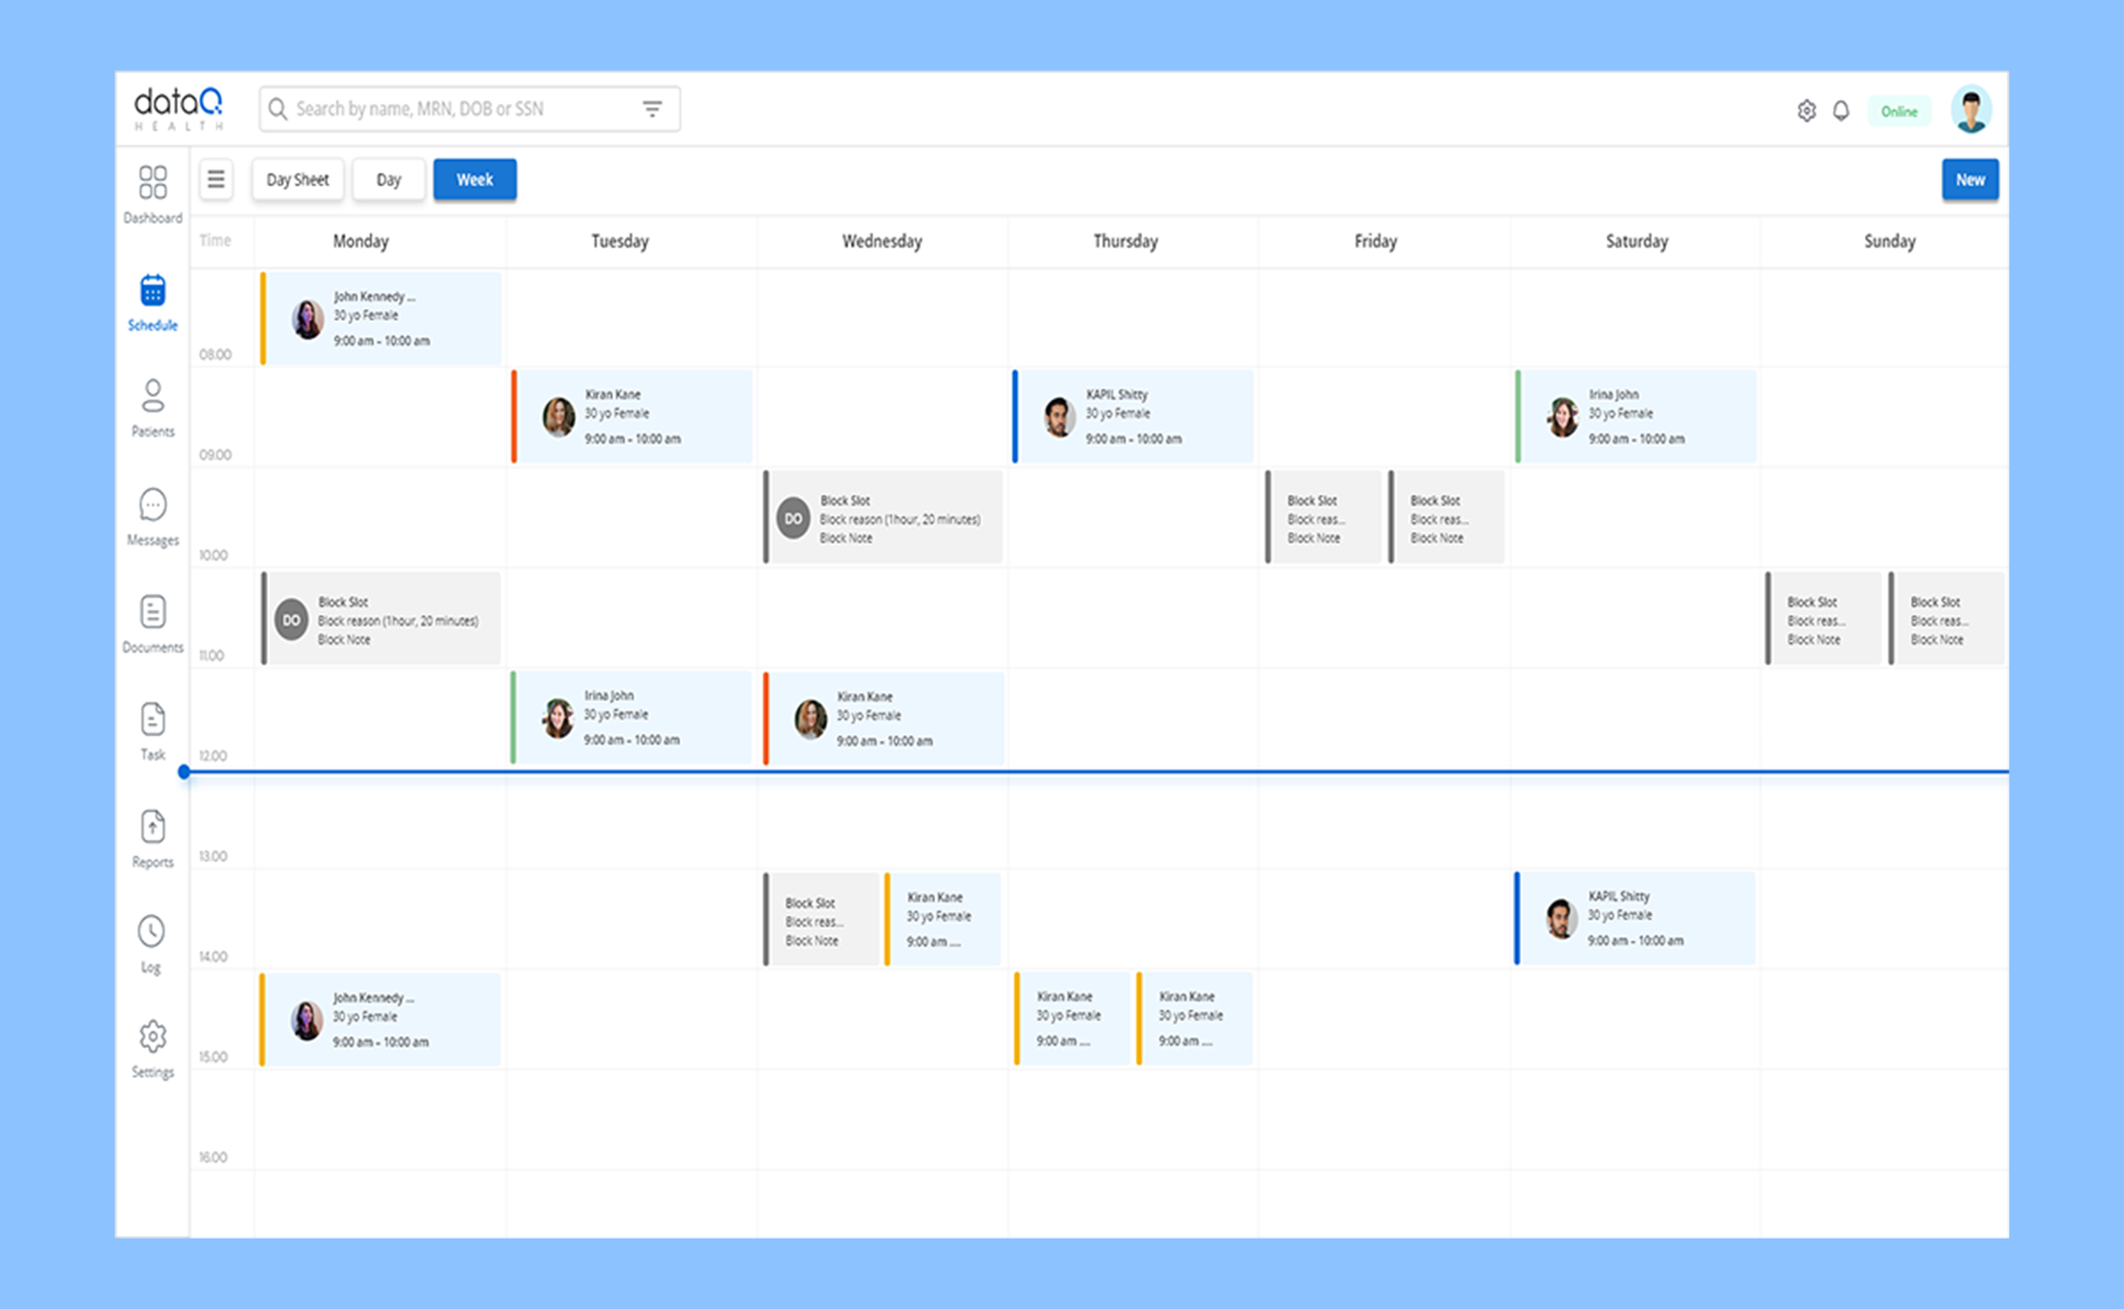Open the Patients sidebar icon
Screen dimensions: 2124x1309
[152, 396]
